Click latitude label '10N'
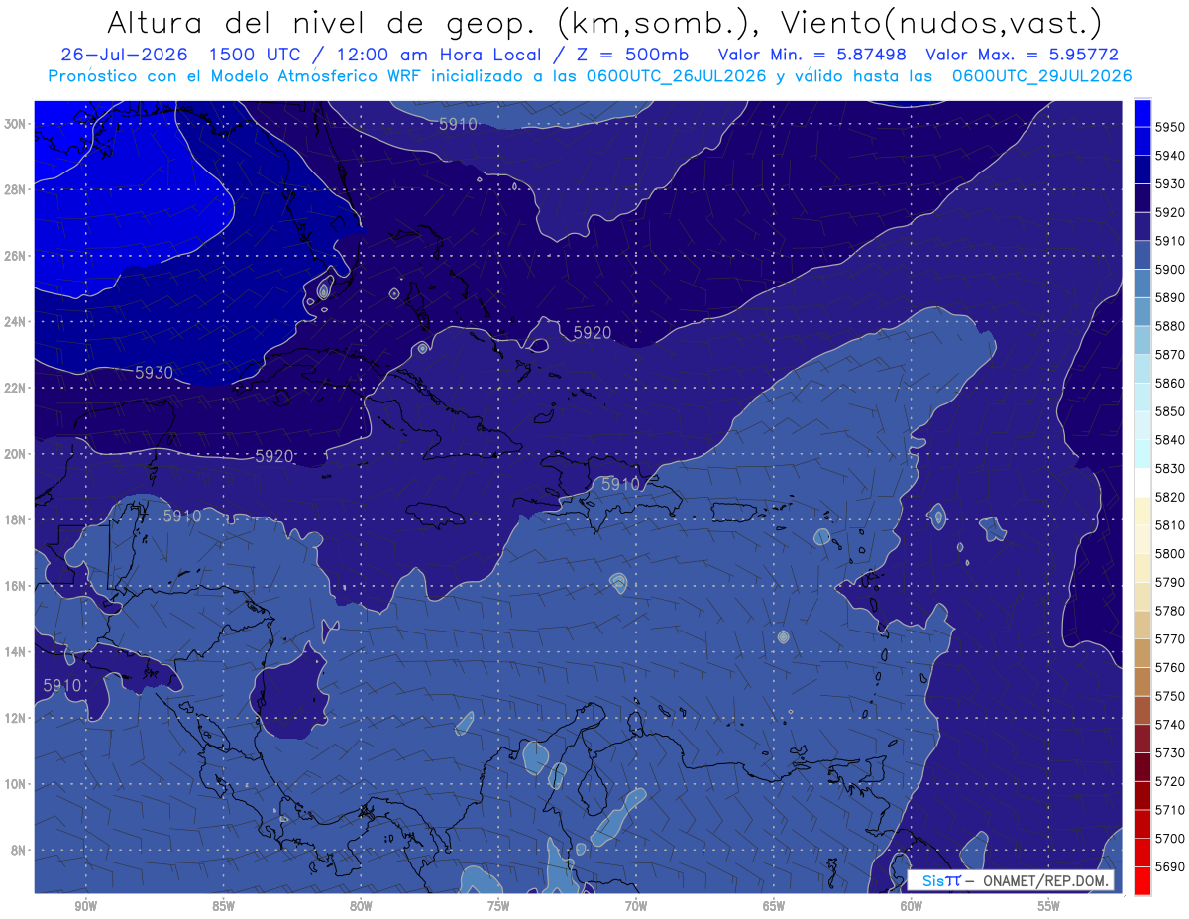 point(14,784)
